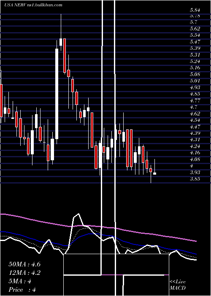This screenshot has height=296, width=211.
Task: Click the 'USA NERV ns1.bullkhan.com' title text
Action: tap(33, 5)
